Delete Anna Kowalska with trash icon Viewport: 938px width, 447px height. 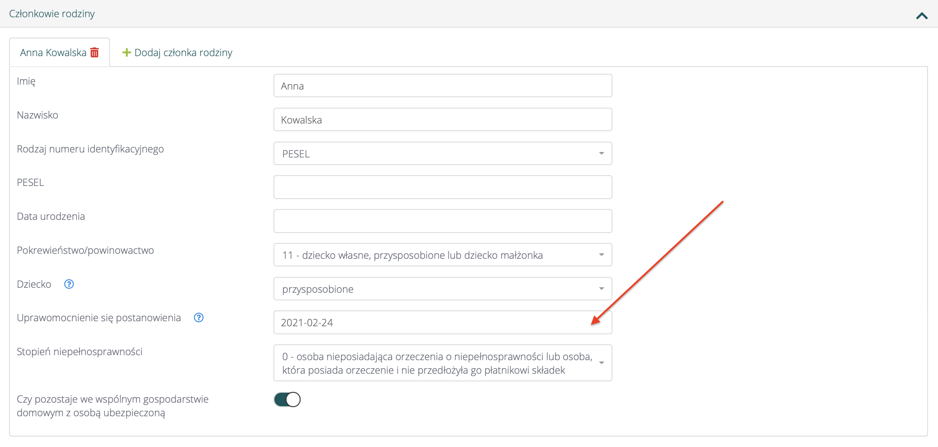[x=95, y=52]
